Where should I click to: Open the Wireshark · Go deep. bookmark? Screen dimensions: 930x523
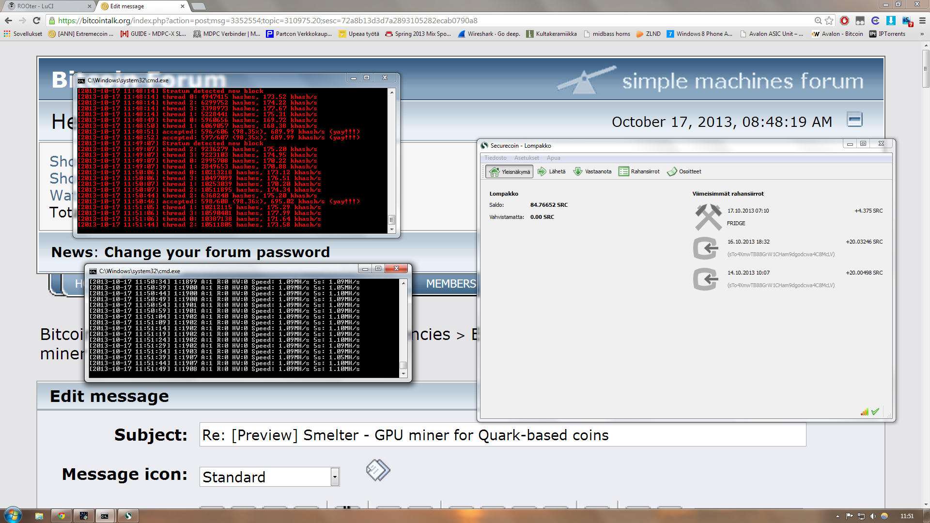click(489, 34)
